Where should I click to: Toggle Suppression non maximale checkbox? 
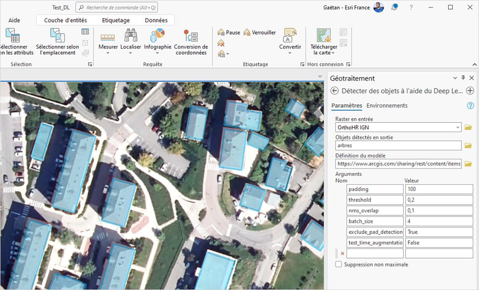(338, 264)
